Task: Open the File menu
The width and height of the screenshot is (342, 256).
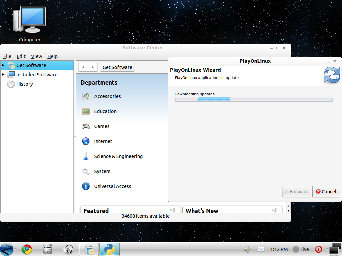Action: pos(7,56)
